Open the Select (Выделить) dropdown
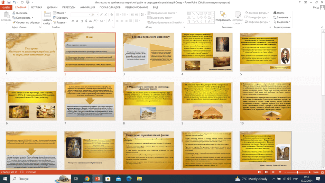 282,22
